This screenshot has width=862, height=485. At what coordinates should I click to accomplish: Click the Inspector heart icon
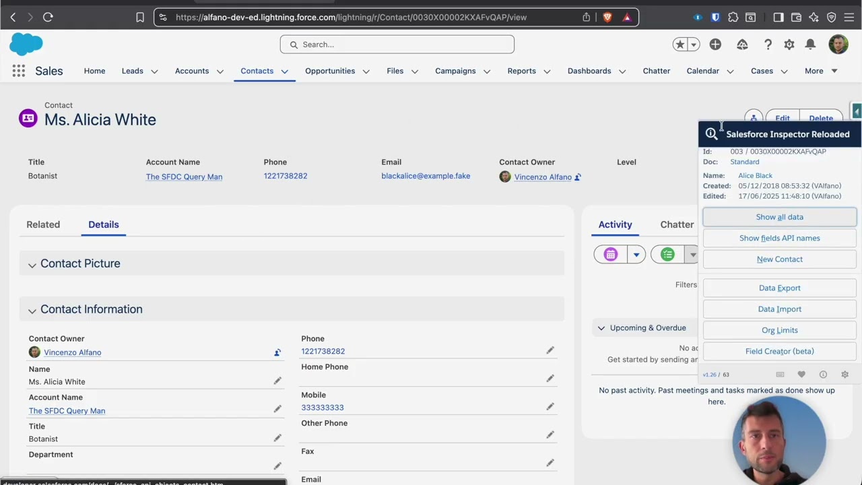click(x=801, y=375)
